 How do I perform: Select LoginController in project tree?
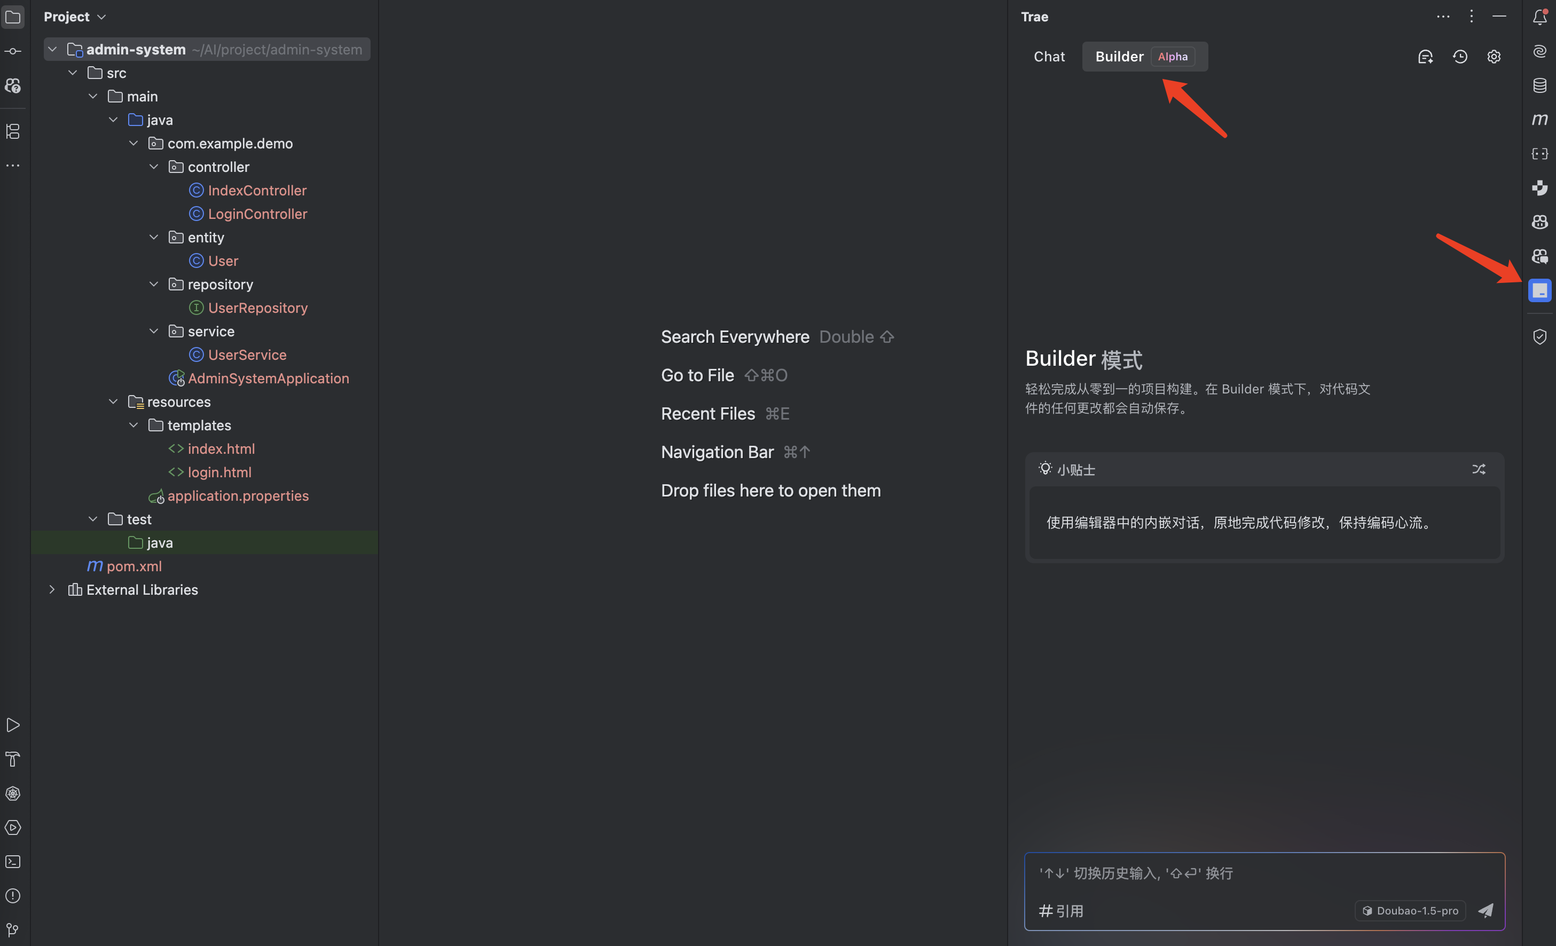coord(257,214)
